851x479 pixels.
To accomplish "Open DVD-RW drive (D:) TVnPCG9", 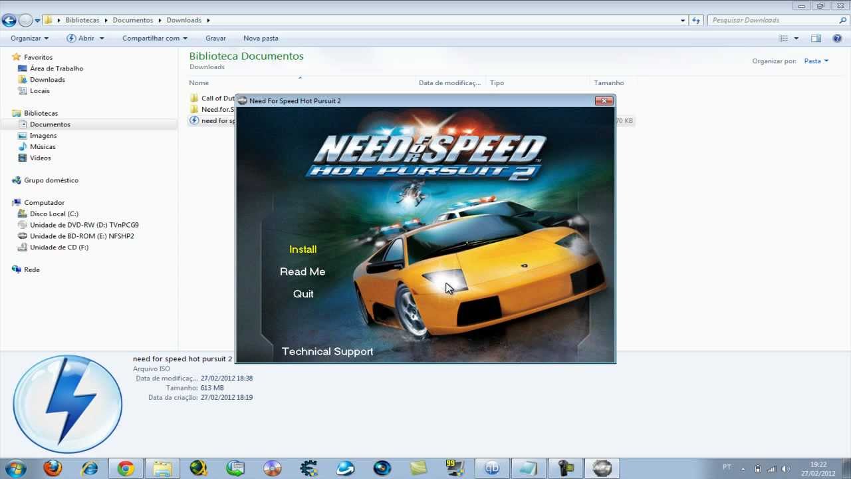I will [x=84, y=225].
